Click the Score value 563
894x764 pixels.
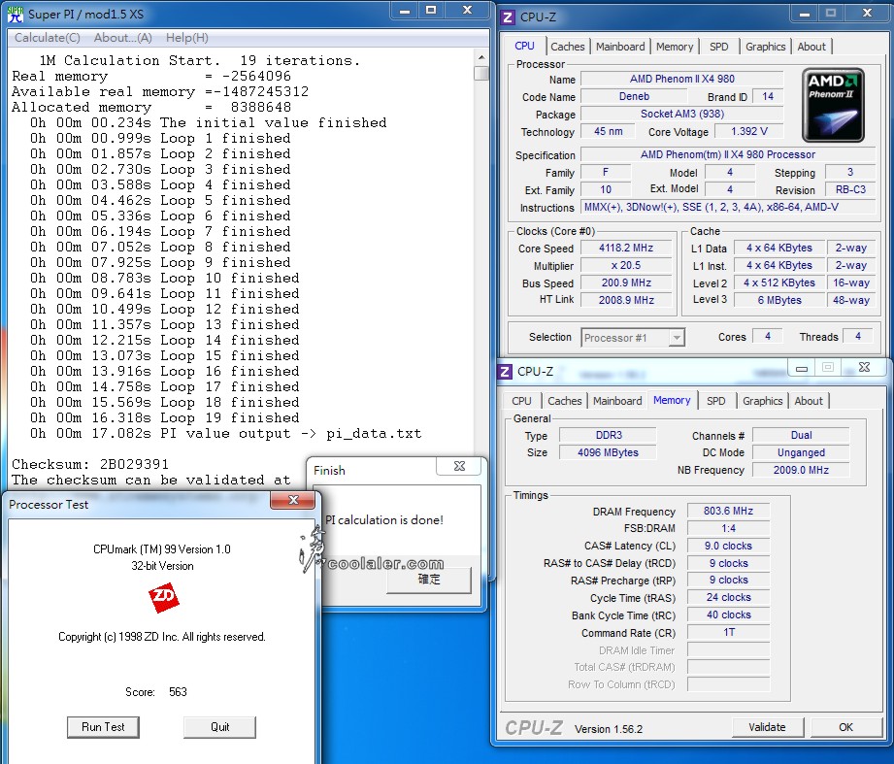pyautogui.click(x=178, y=692)
